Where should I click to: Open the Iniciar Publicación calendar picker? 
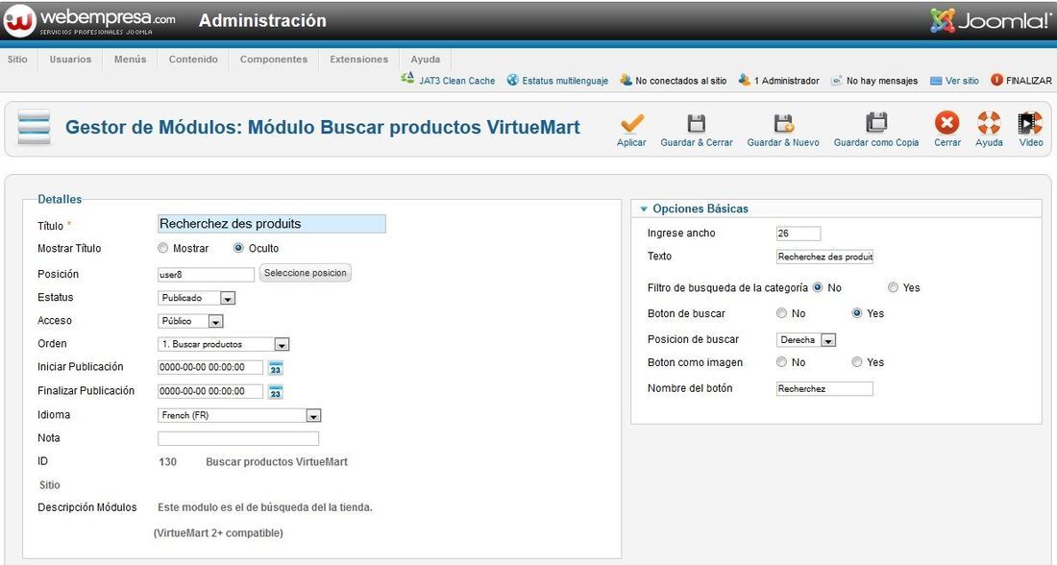point(276,368)
